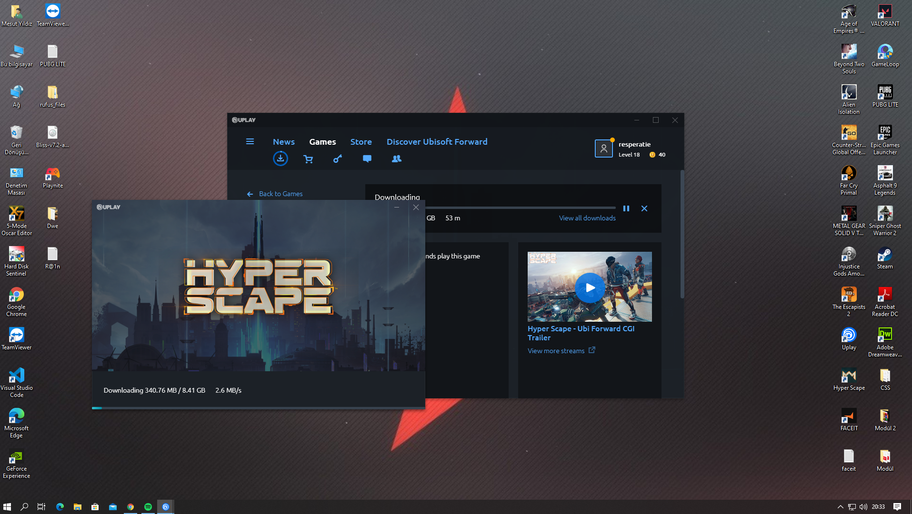The image size is (912, 514).
Task: Select the GeForce Experience desktop icon
Action: coord(16,464)
